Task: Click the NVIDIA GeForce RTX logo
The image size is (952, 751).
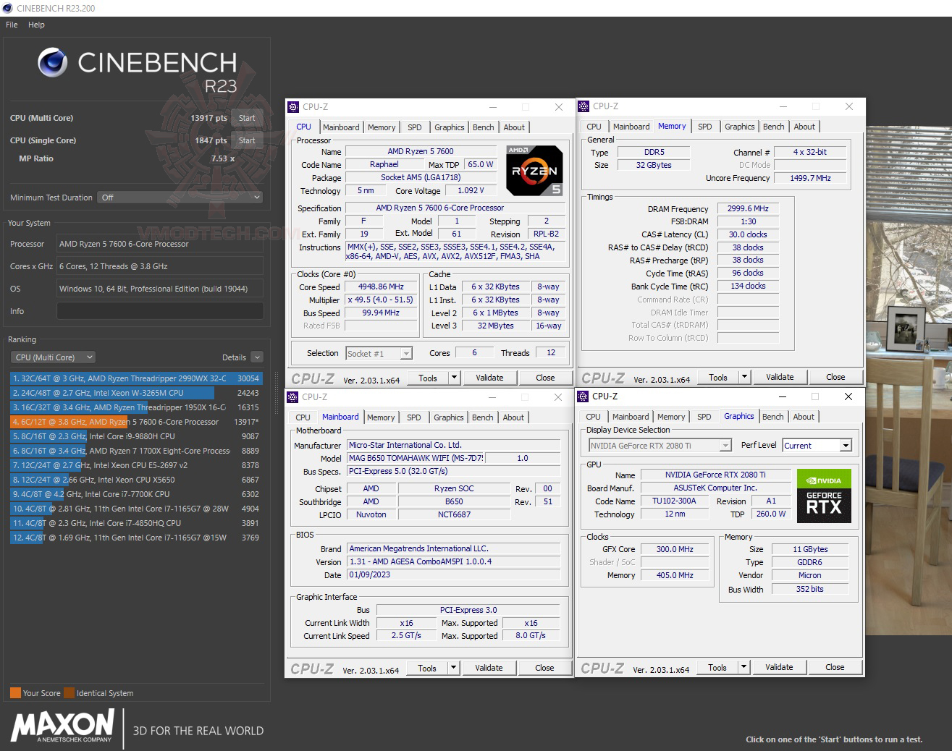Action: (x=824, y=496)
